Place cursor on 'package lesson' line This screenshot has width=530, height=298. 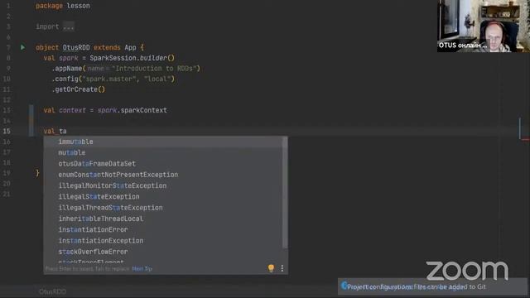coord(63,6)
